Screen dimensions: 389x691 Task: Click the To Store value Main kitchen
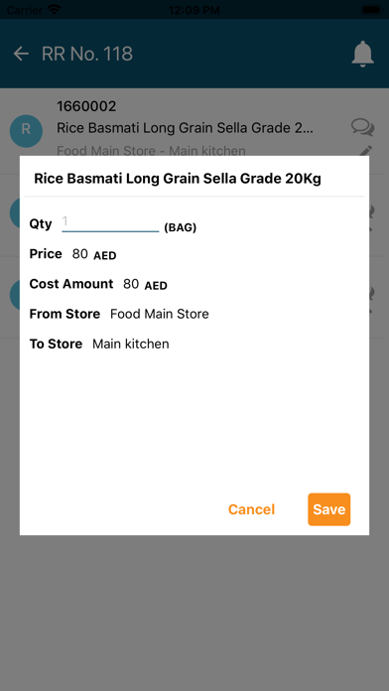tap(131, 344)
